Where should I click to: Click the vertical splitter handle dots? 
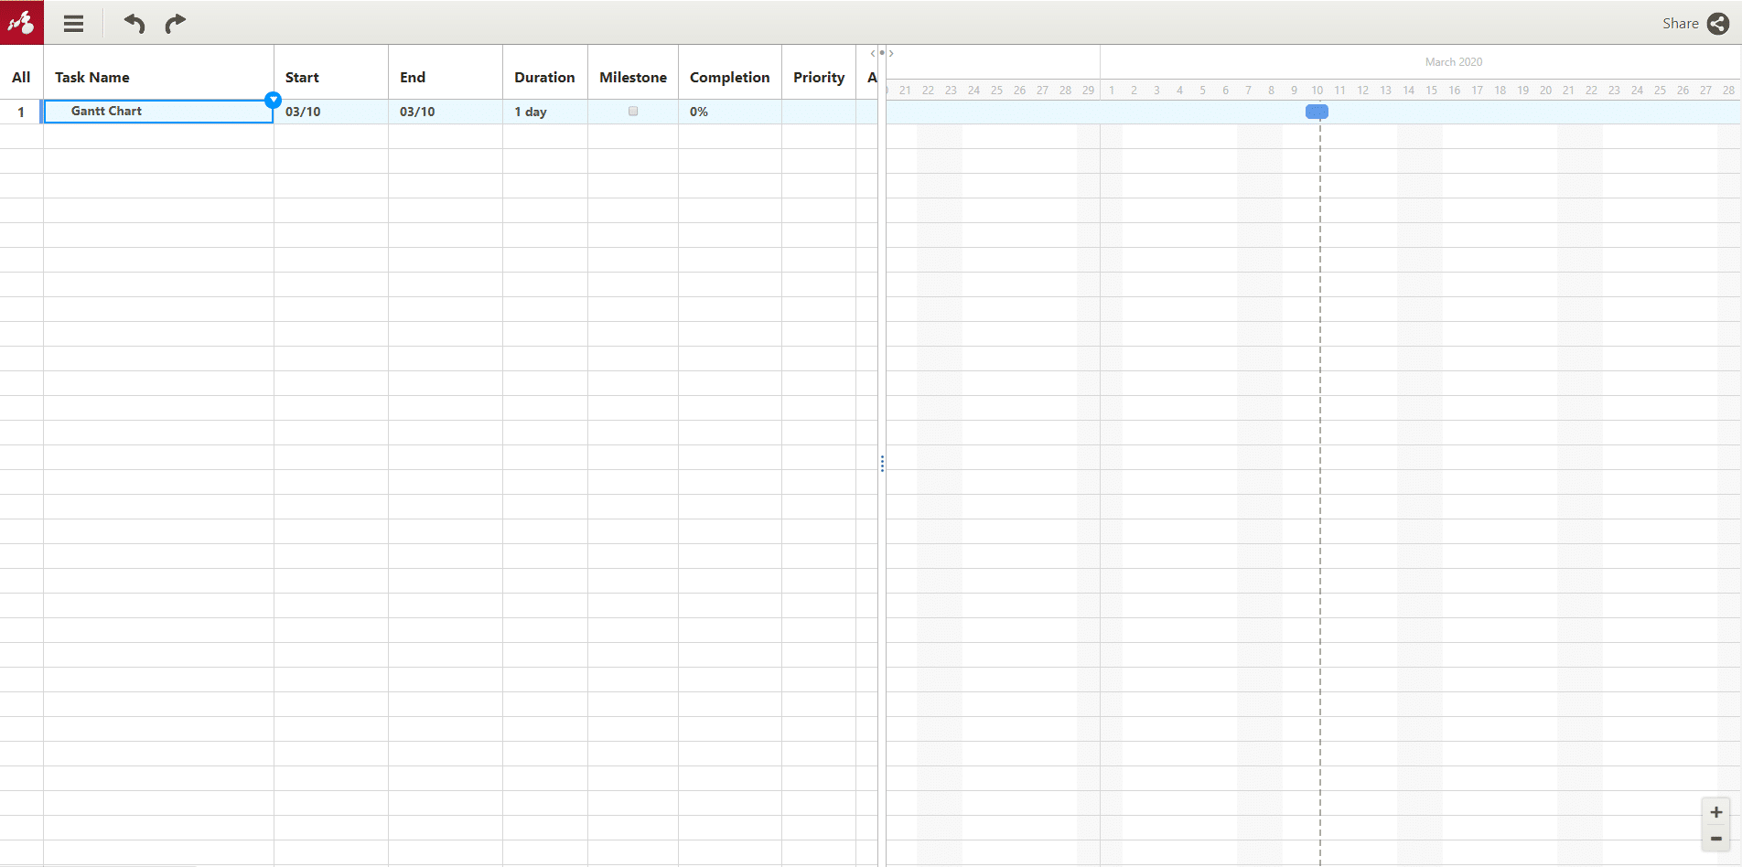tap(882, 464)
